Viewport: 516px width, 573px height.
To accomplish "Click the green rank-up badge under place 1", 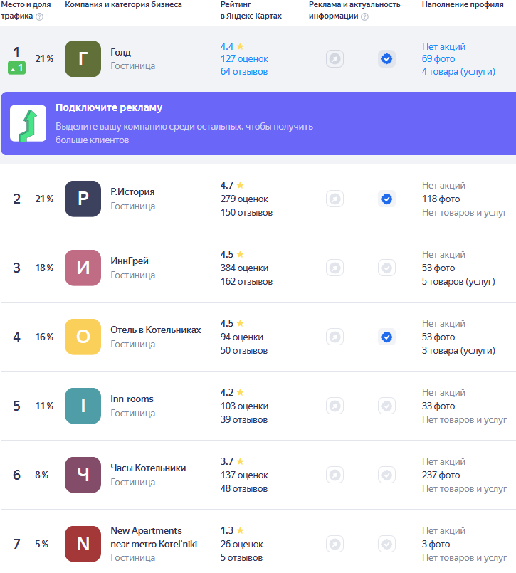I will [x=17, y=68].
